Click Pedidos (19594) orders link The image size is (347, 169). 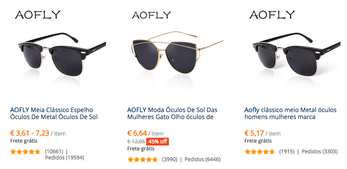tap(65, 158)
